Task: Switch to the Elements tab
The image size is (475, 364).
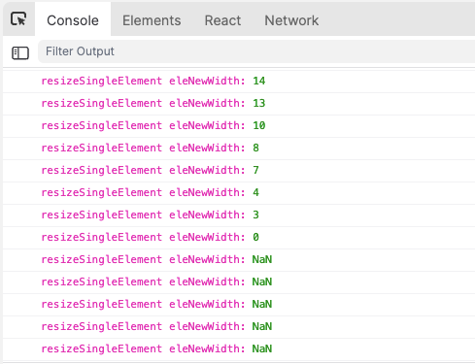Action: click(x=152, y=20)
